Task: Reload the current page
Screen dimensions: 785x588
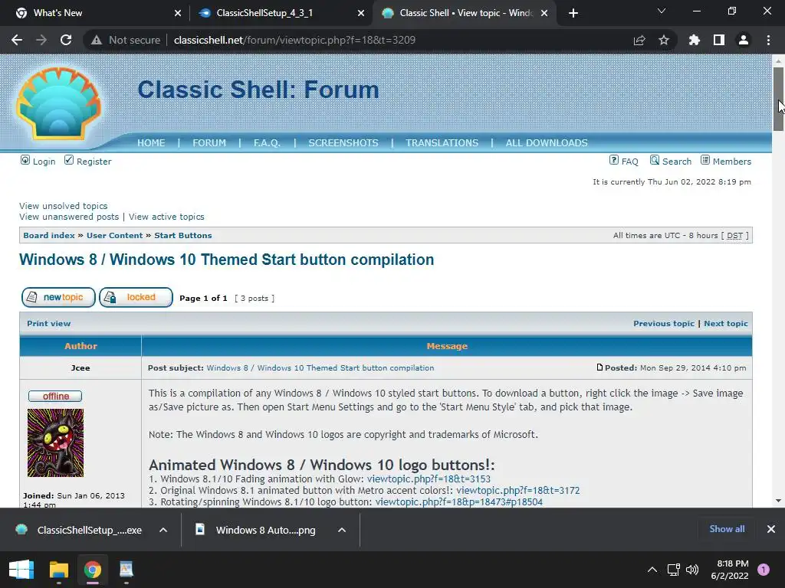Action: (x=66, y=40)
